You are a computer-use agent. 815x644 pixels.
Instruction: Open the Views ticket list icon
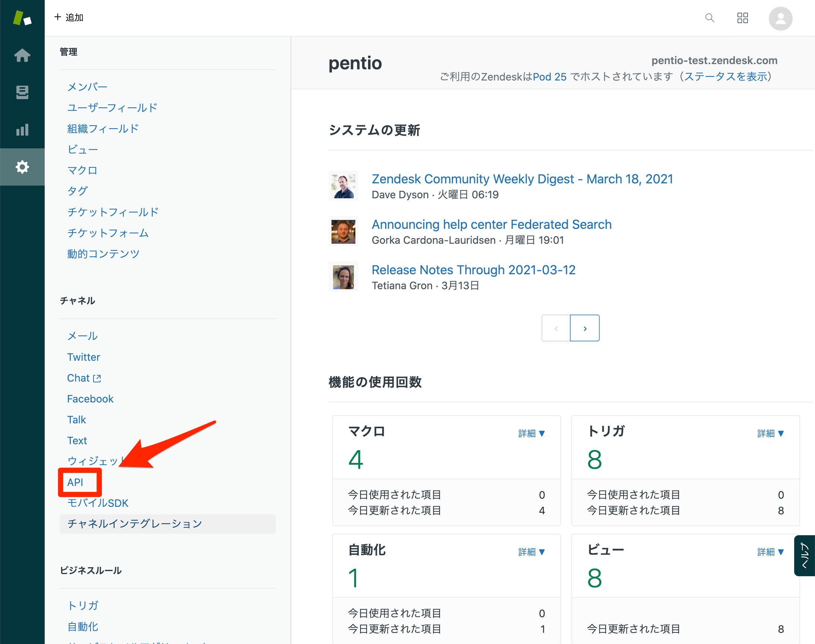tap(22, 92)
